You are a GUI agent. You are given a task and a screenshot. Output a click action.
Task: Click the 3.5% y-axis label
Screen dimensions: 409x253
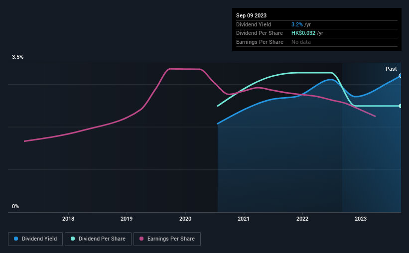coord(18,57)
